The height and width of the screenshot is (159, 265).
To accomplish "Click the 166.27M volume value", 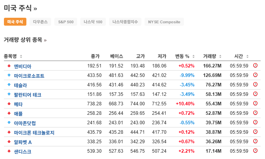I will [212, 66].
